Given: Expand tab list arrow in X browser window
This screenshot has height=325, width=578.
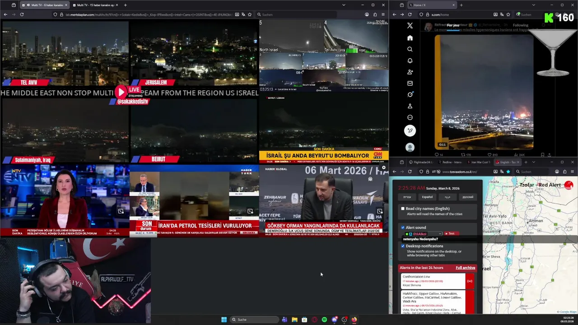Looking at the screenshot, I should [533, 5].
